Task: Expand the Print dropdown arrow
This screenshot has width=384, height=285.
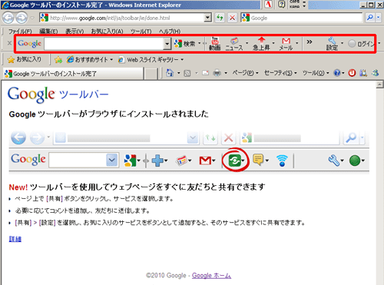Action: pyautogui.click(x=226, y=73)
